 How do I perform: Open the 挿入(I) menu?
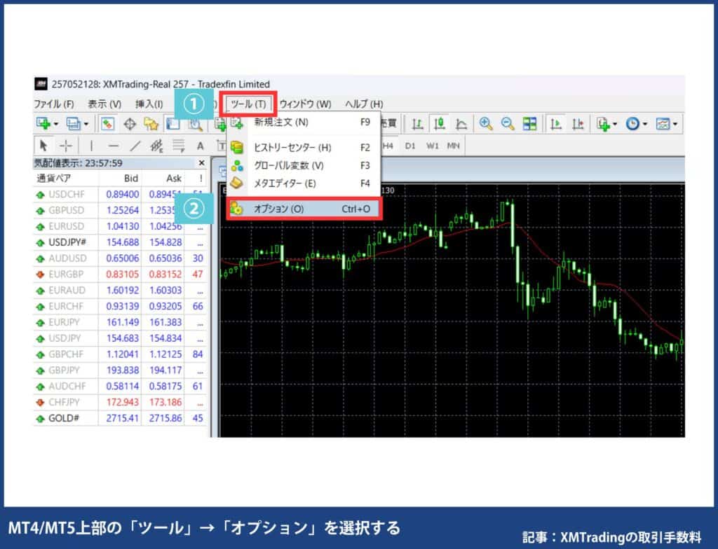pyautogui.click(x=149, y=104)
